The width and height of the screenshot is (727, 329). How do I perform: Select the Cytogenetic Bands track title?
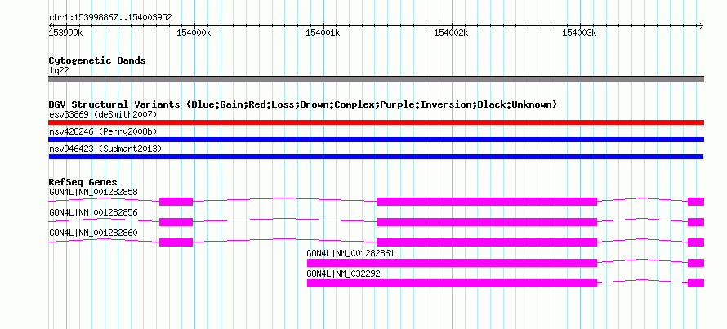pyautogui.click(x=97, y=60)
